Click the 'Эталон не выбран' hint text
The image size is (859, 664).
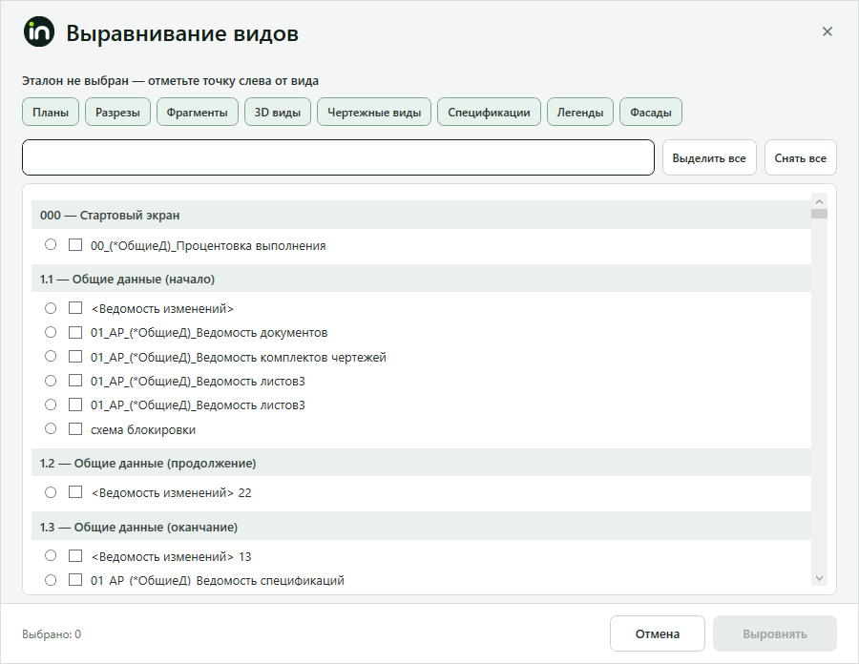coord(75,80)
